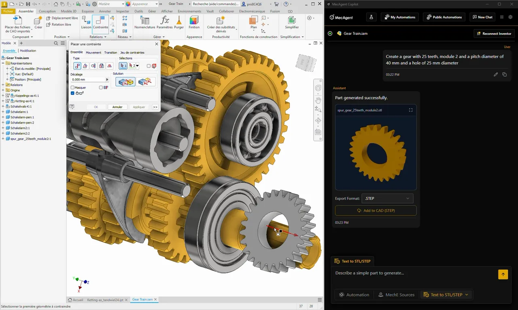Toggle the pick part first checkbox
Viewport: 518px width, 310px height.
(149, 66)
